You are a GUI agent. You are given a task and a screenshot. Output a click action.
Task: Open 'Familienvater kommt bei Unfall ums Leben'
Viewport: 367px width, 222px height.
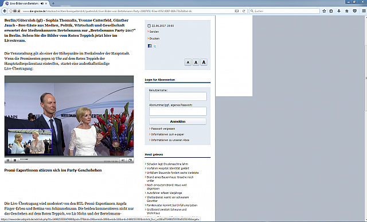(172, 205)
